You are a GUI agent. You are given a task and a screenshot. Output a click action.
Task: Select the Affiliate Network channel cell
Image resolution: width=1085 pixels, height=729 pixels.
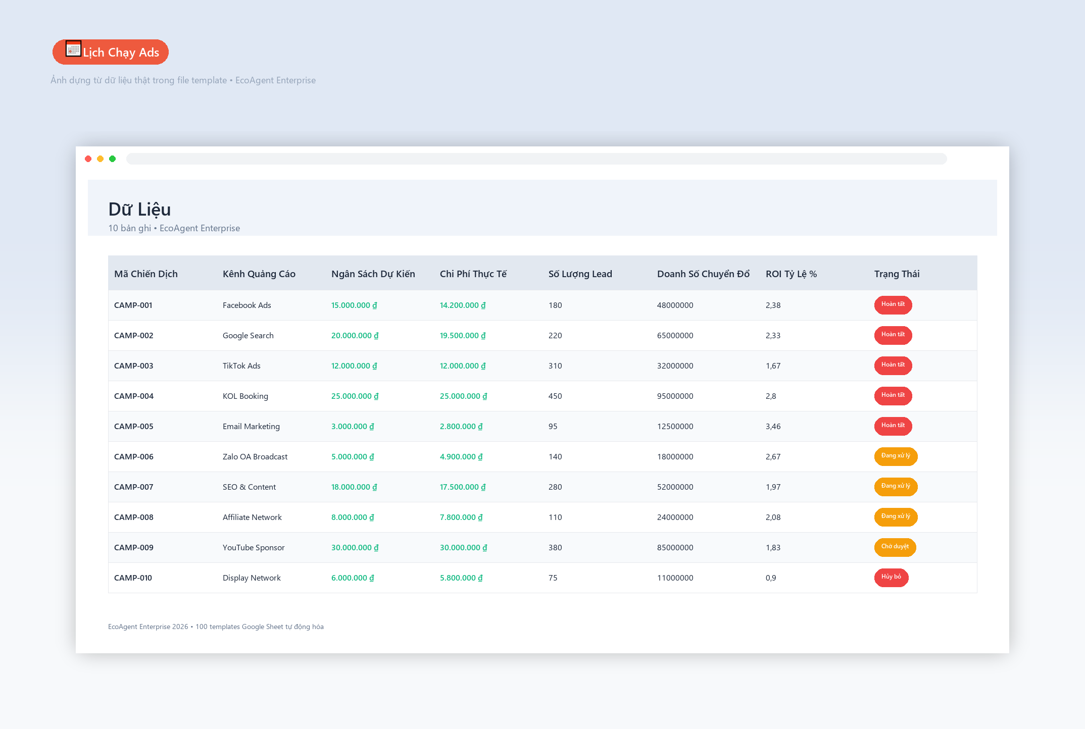pos(252,517)
